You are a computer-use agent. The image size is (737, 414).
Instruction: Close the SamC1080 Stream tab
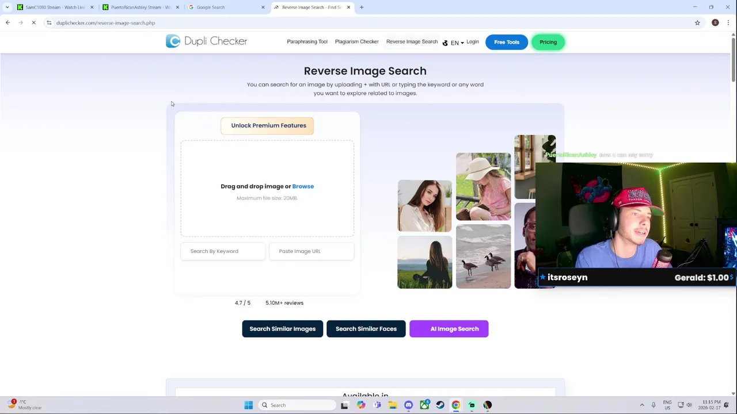(92, 7)
